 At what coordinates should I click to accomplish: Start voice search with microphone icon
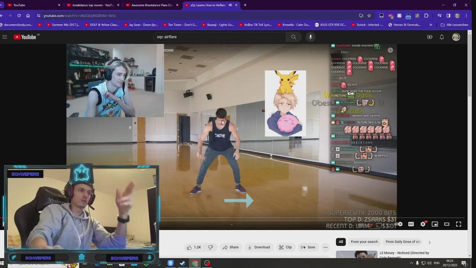[311, 37]
